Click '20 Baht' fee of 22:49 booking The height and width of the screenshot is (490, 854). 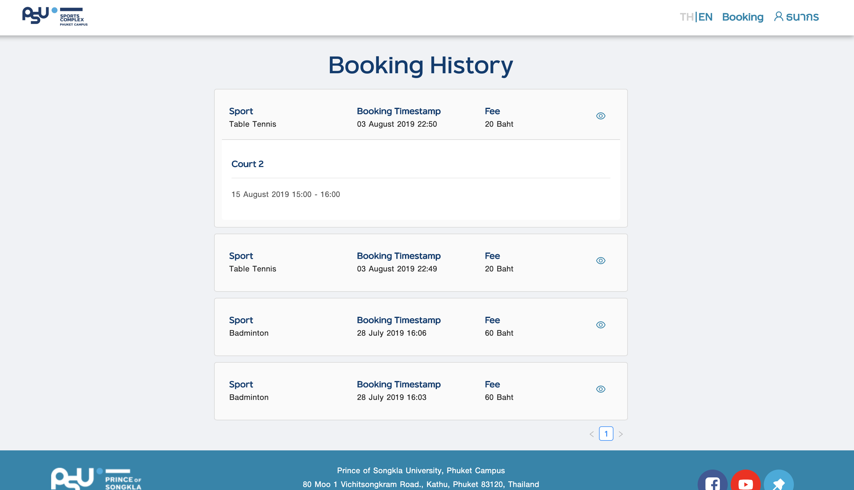[499, 268]
